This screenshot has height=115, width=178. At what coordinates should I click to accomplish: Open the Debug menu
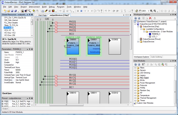[52, 7]
